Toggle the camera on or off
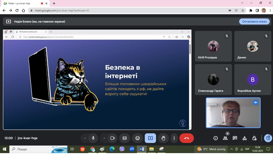This screenshot has height=155, width=273. (112, 138)
